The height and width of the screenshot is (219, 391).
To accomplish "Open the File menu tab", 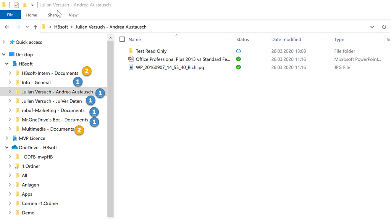I will pos(10,15).
